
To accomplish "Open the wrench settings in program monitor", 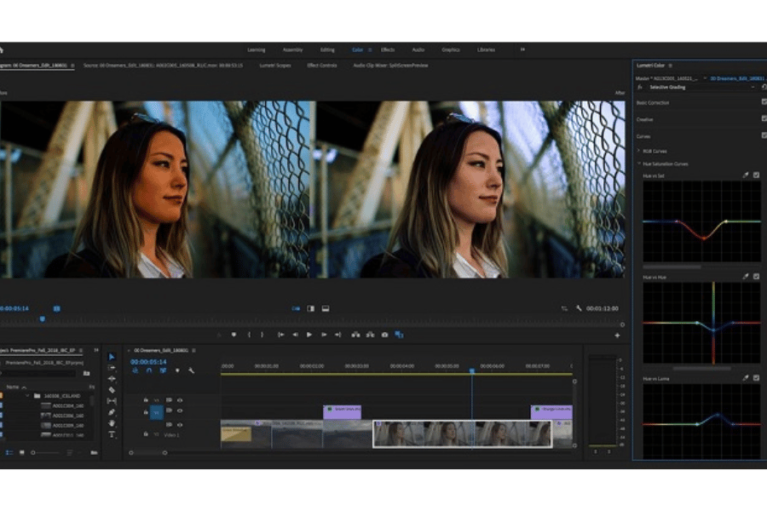I will click(579, 308).
